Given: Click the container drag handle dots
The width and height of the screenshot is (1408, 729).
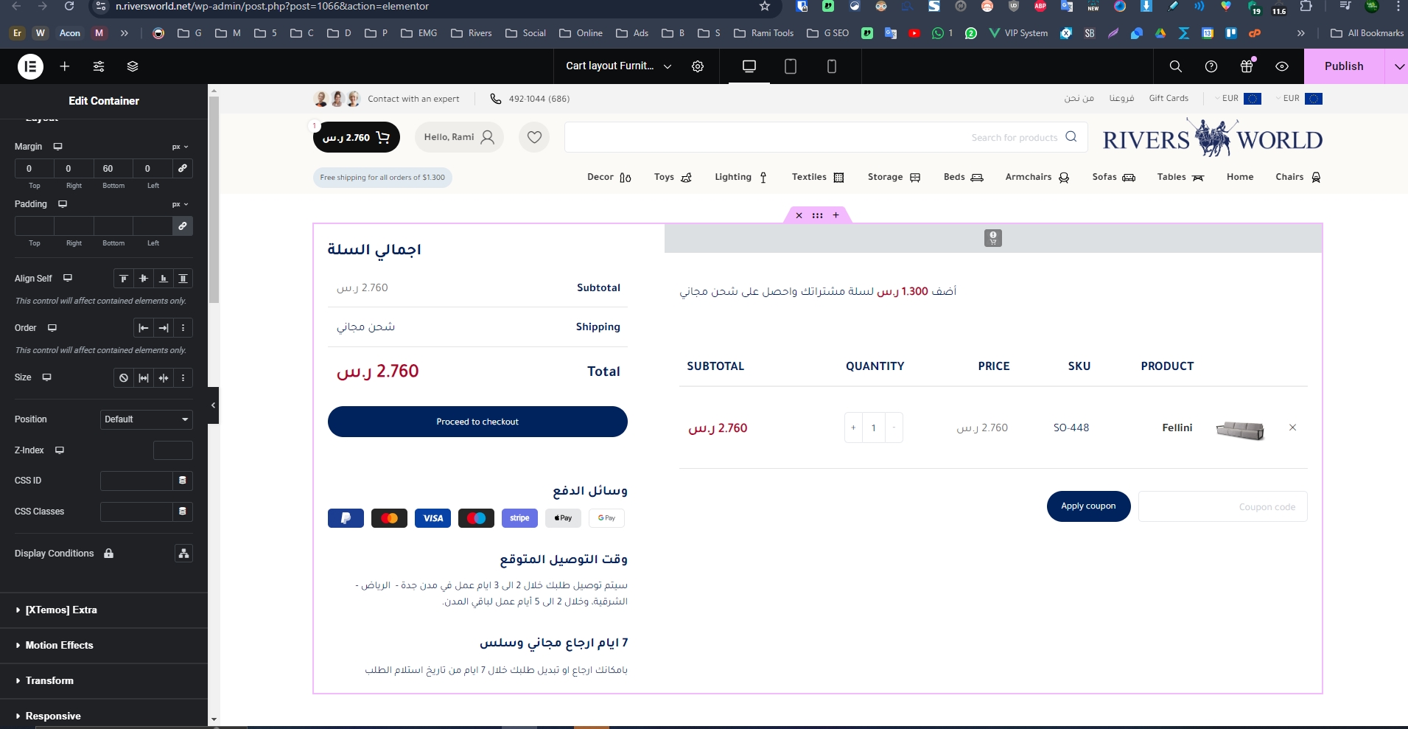Looking at the screenshot, I should pos(817,215).
